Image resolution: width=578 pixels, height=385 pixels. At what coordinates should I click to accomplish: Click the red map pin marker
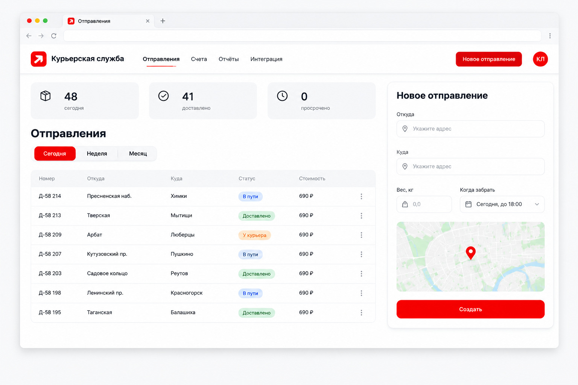471,253
